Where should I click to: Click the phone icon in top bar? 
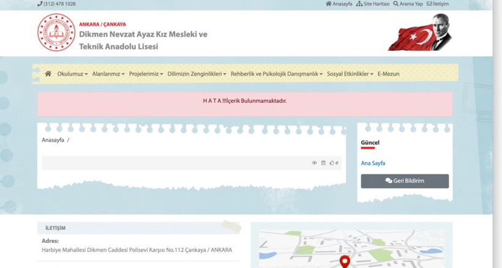pos(40,4)
